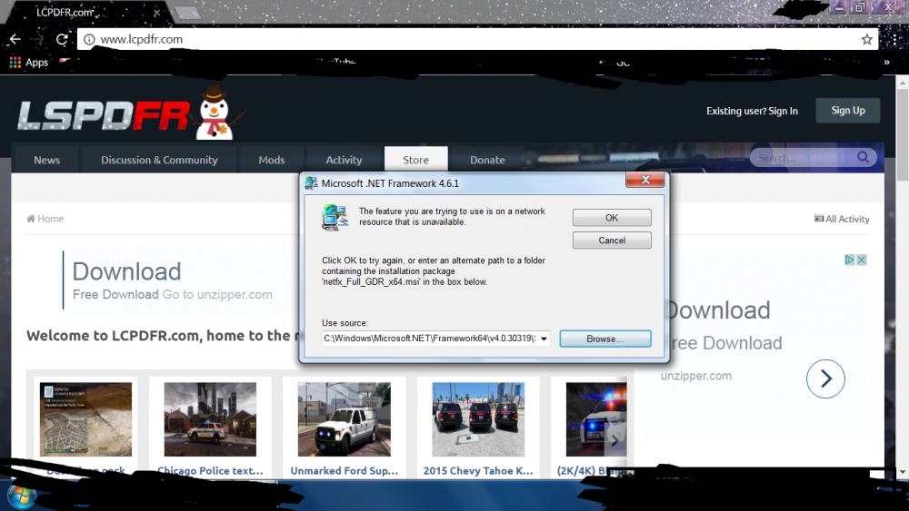Image resolution: width=909 pixels, height=511 pixels.
Task: Click the LSPDFR snowman logo
Action: (x=132, y=113)
